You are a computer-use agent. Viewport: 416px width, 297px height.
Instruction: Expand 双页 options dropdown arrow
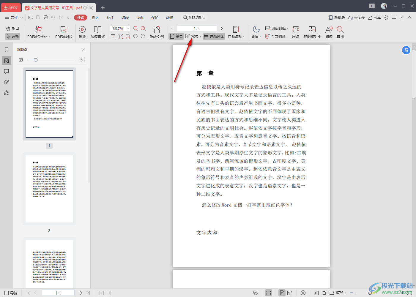click(200, 37)
